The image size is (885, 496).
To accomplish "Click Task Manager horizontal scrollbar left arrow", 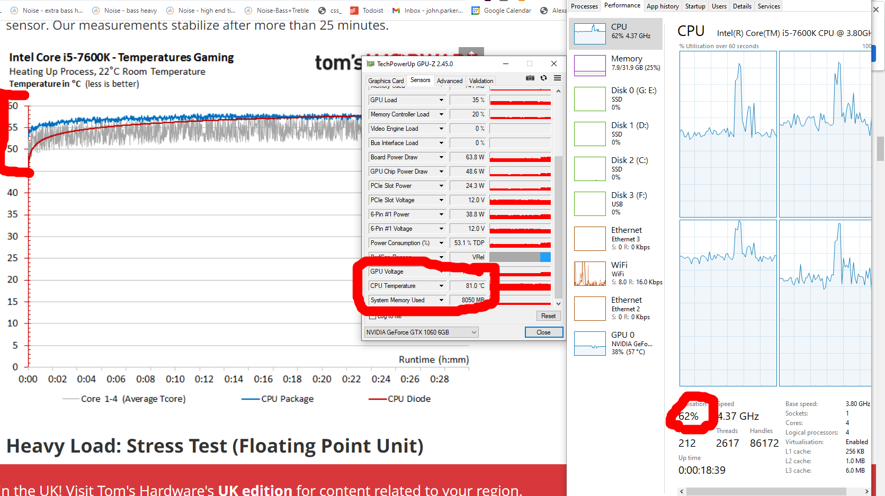I will pyautogui.click(x=682, y=491).
